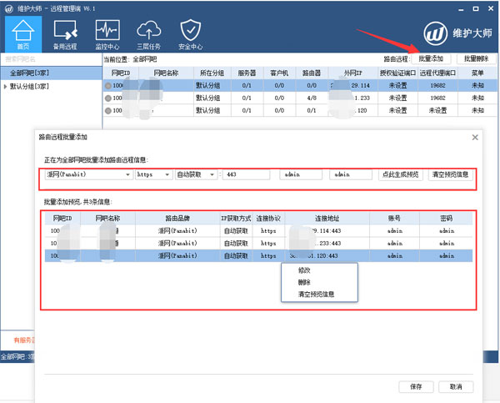Open the 备用远程 toolbar icon
This screenshot has height=403, width=500.
[65, 34]
